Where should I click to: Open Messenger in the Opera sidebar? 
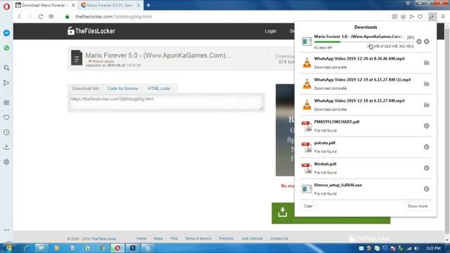tap(6, 33)
